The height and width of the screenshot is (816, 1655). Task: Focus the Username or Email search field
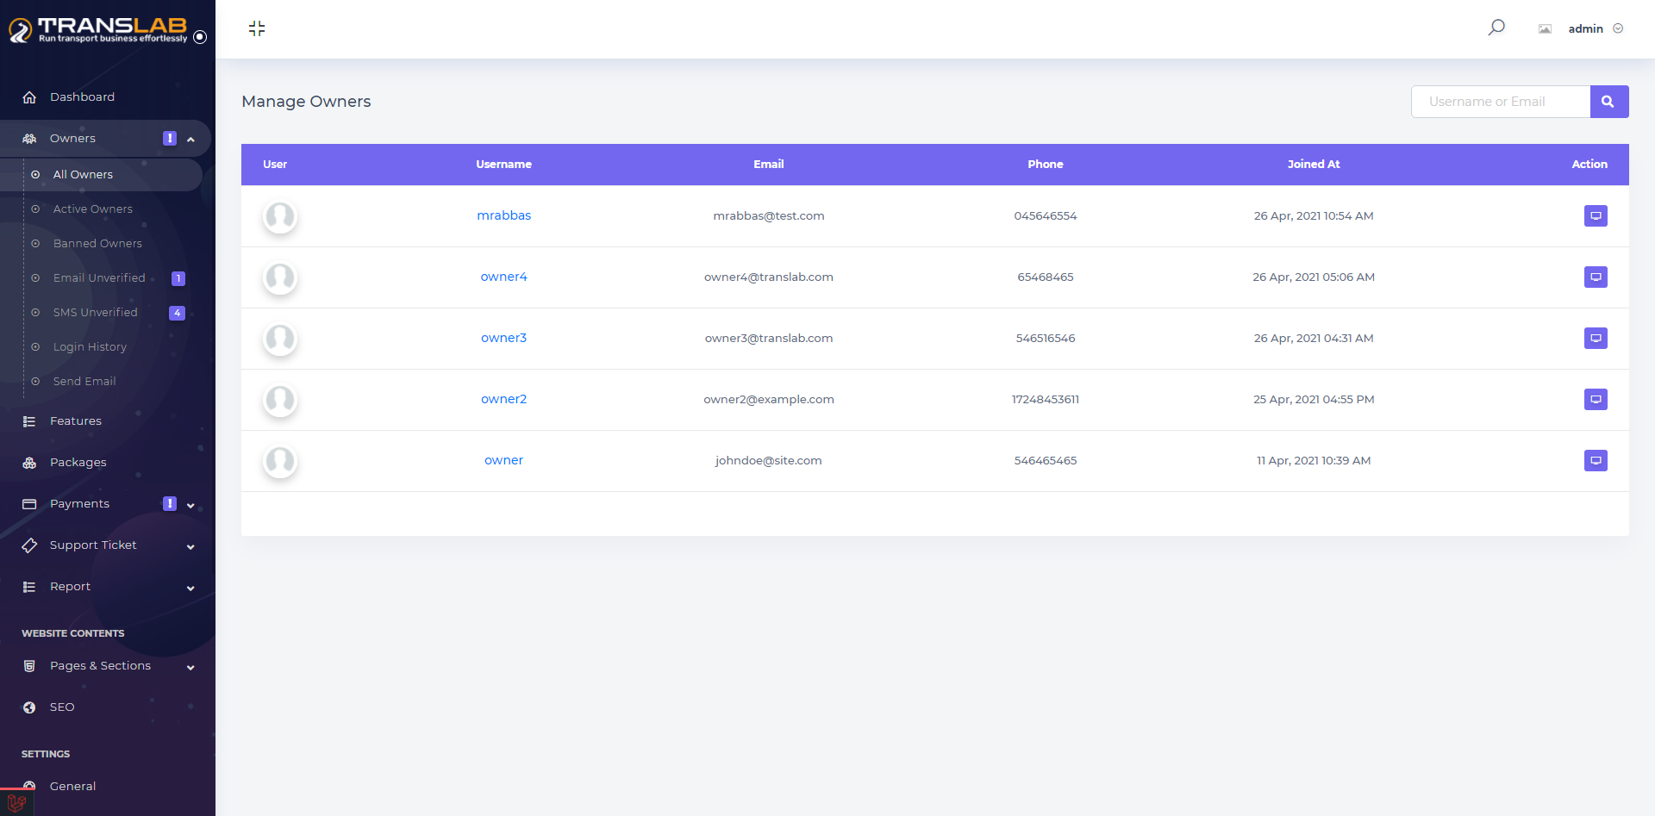(1501, 102)
